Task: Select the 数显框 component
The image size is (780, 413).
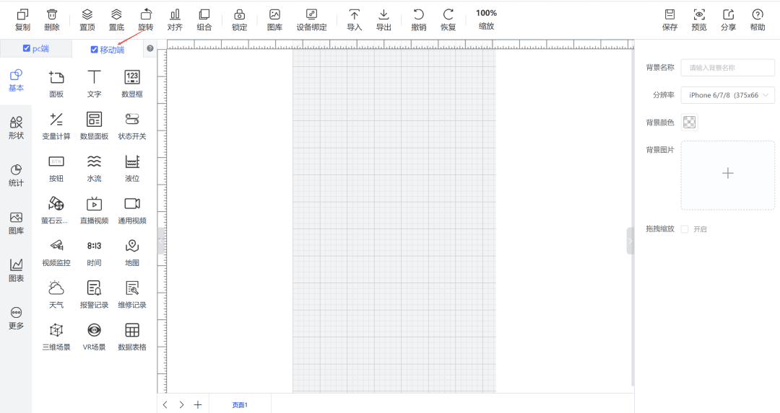Action: point(132,84)
